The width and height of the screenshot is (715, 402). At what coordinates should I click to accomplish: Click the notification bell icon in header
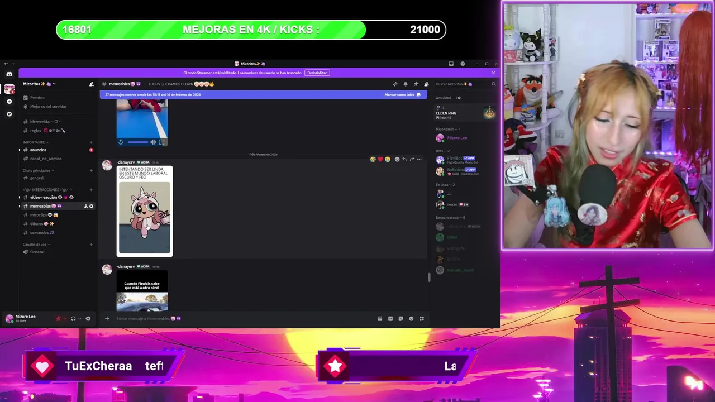tap(406, 84)
